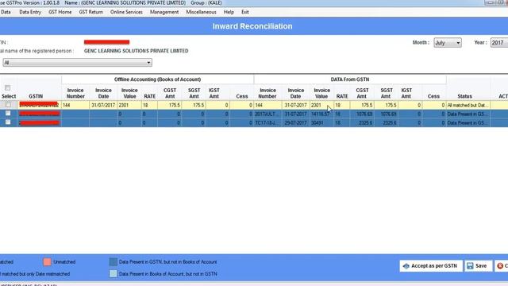The width and height of the screenshot is (508, 286).
Task: Toggle the select-all checkbox above Select header
Action: (7, 88)
